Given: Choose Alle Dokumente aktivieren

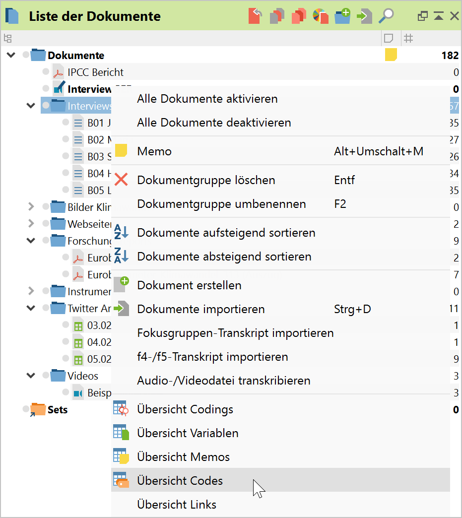Looking at the screenshot, I should 280,99.
